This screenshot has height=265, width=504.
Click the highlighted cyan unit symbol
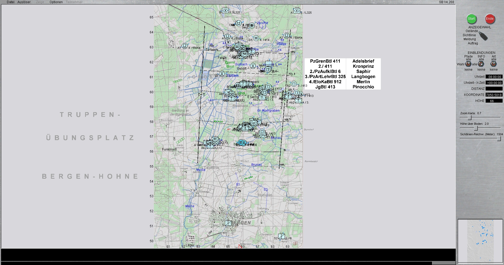pyautogui.click(x=241, y=143)
